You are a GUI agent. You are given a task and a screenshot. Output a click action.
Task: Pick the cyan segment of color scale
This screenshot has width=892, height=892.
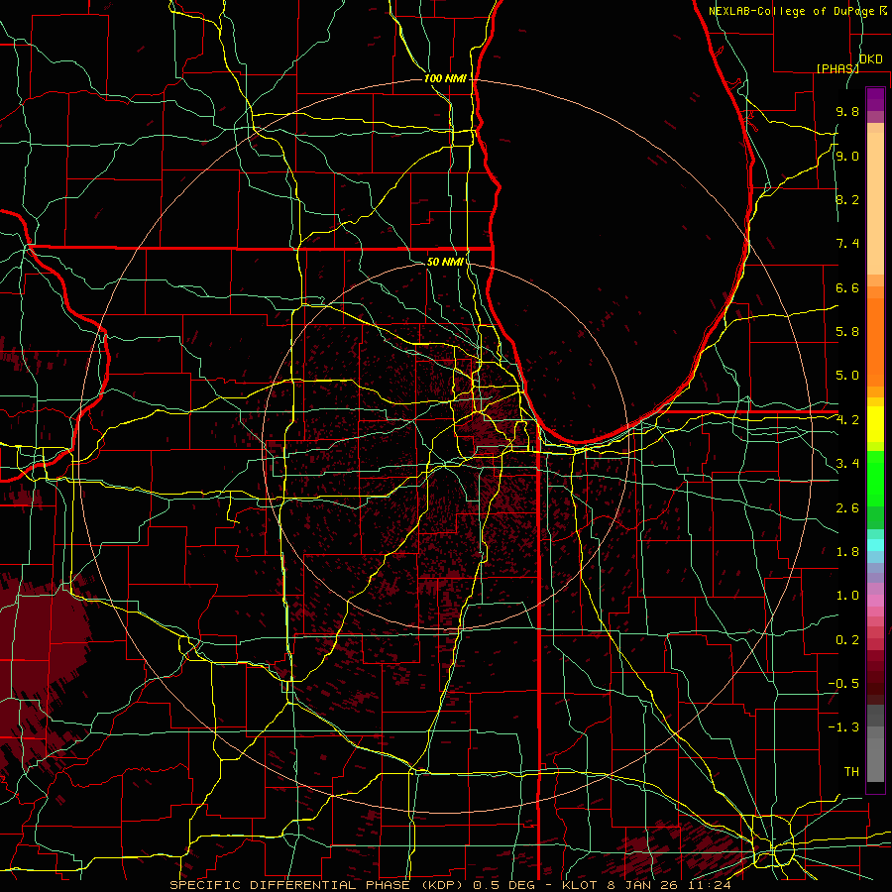[x=875, y=544]
